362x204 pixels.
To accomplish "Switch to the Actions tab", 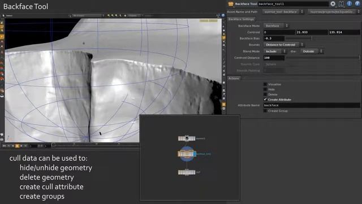I will (x=234, y=78).
